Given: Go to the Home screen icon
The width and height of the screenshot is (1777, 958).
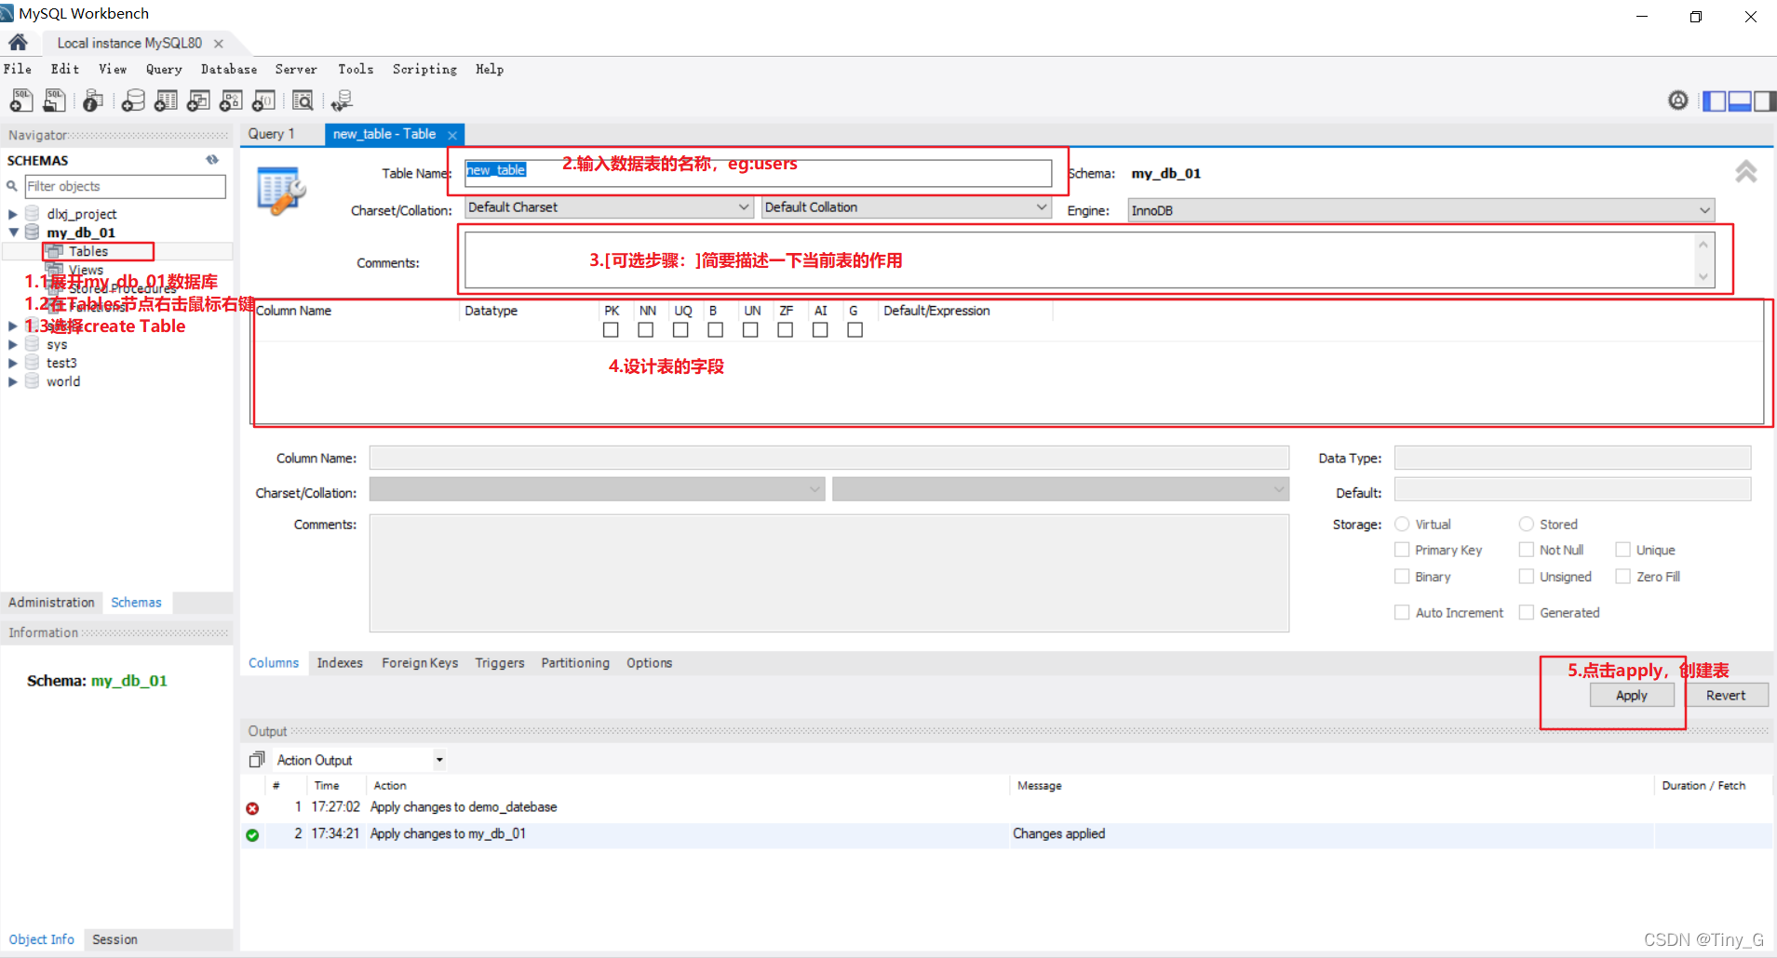Looking at the screenshot, I should coord(18,43).
